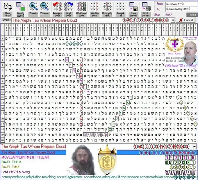
Task: Click the From field Numbers 1:19
Action: [x=181, y=4]
